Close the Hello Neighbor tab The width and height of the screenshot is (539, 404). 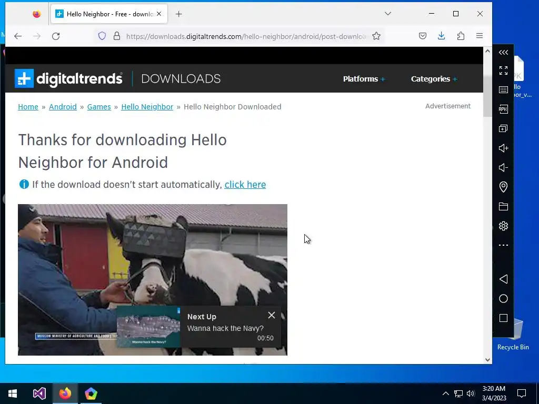pyautogui.click(x=159, y=14)
